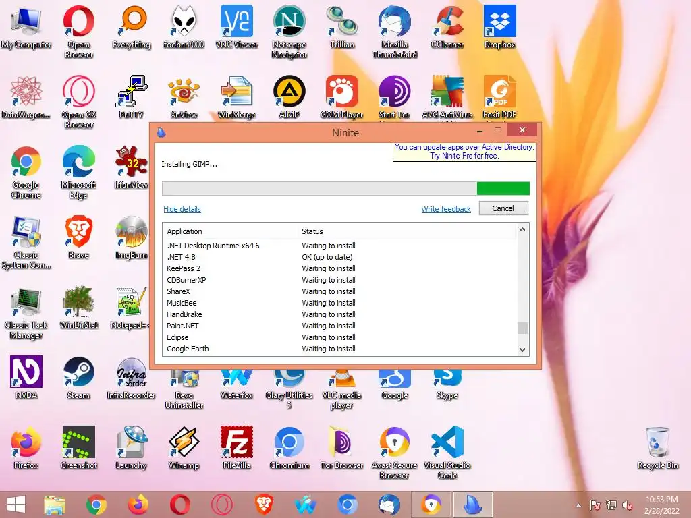Click the Mozilla Thunderbird desktop icon
Screen dimensions: 691x518
394,31
